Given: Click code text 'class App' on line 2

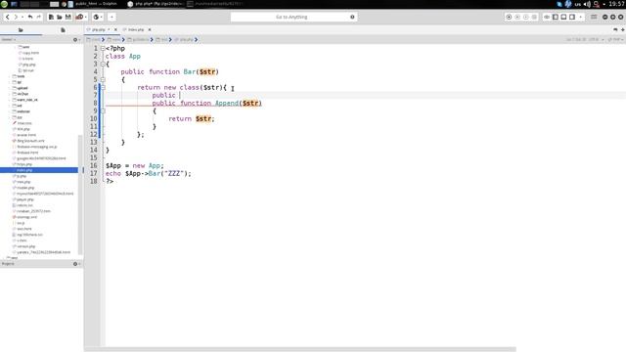Looking at the screenshot, I should pos(123,57).
